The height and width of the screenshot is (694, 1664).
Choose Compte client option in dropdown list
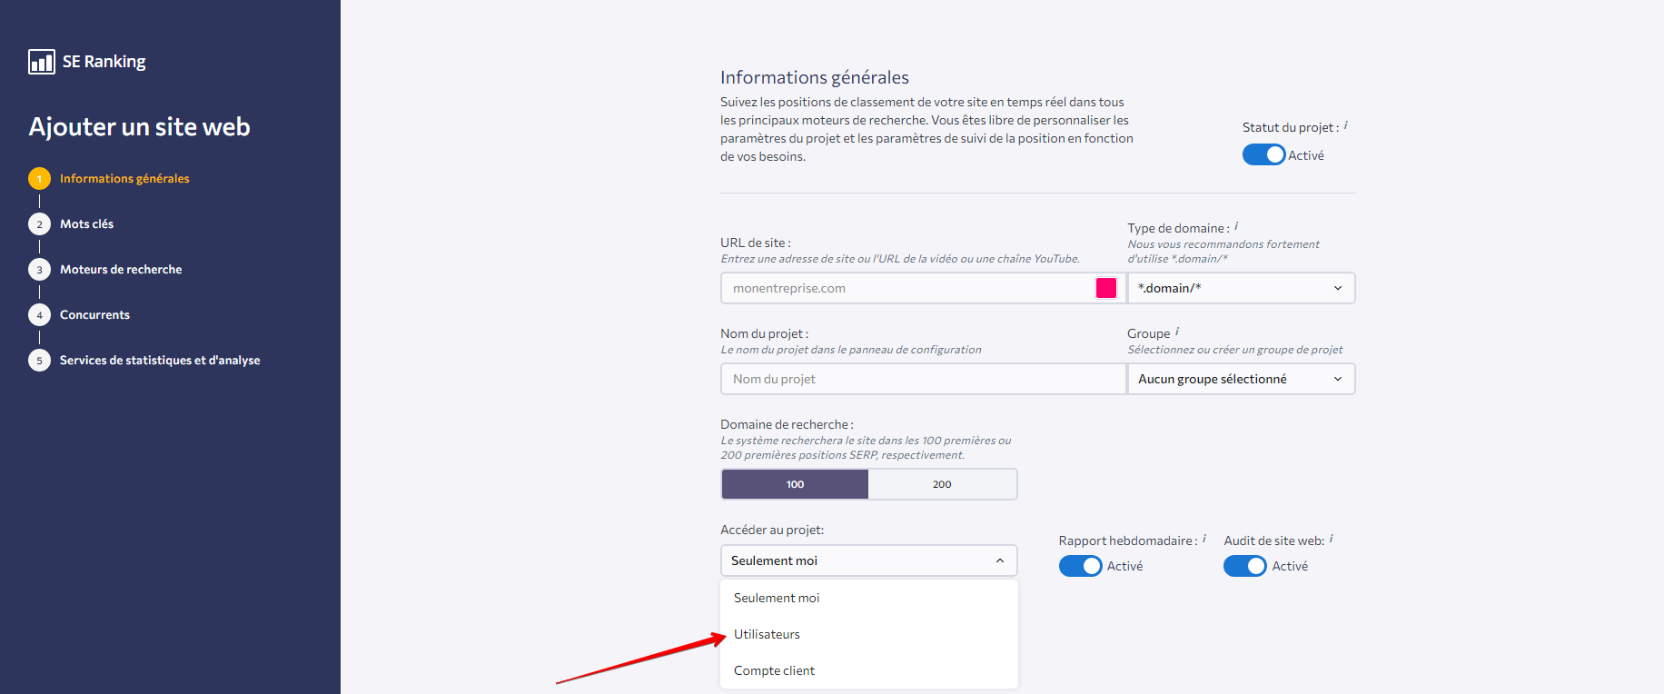[x=775, y=670]
